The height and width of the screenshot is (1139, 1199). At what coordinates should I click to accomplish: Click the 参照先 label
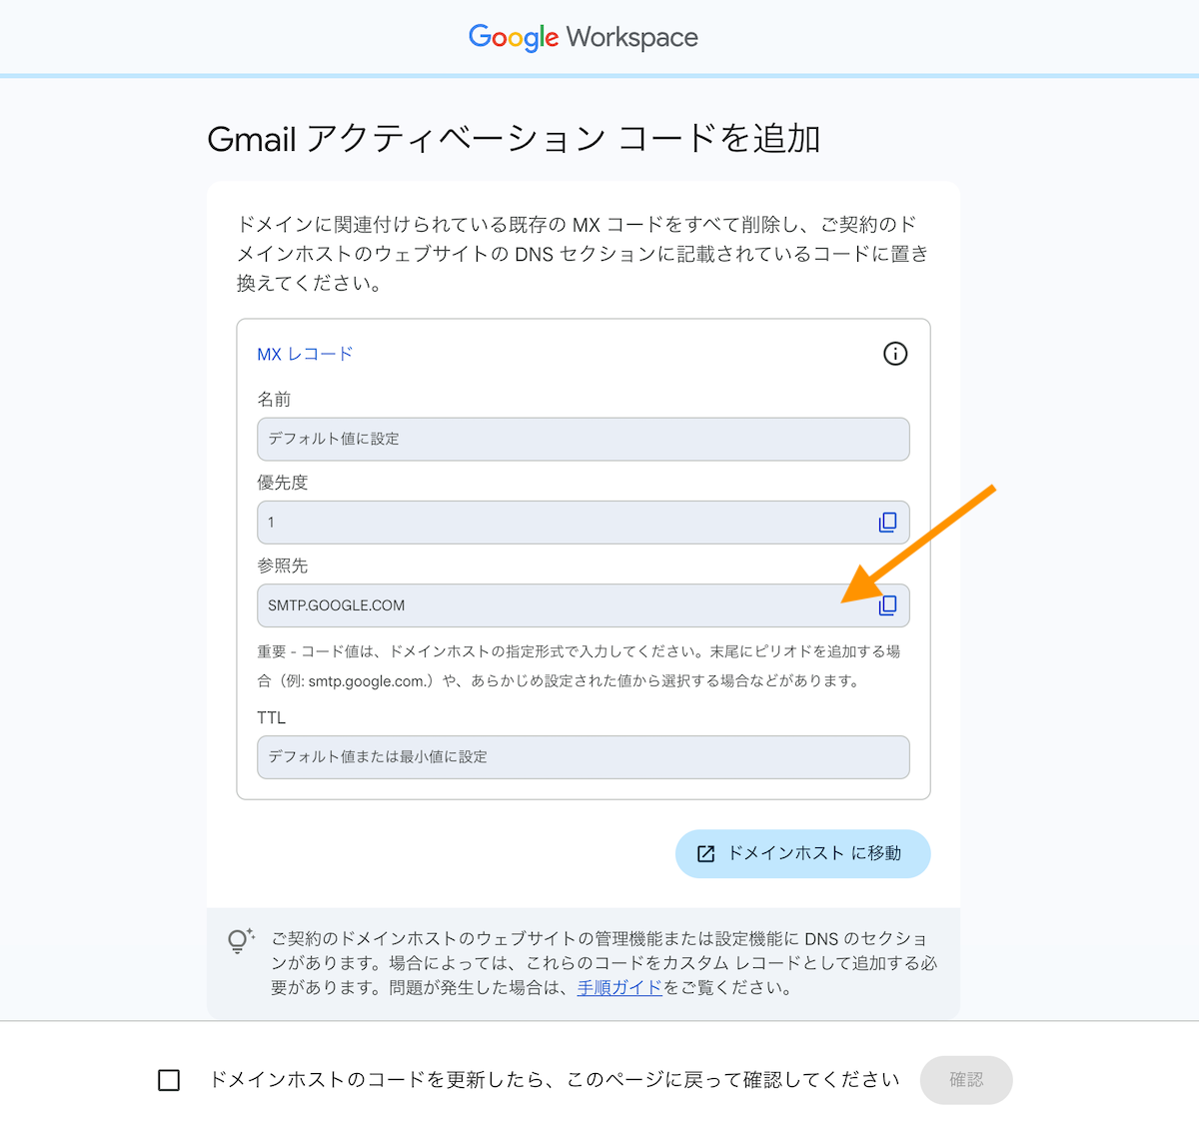pos(283,566)
